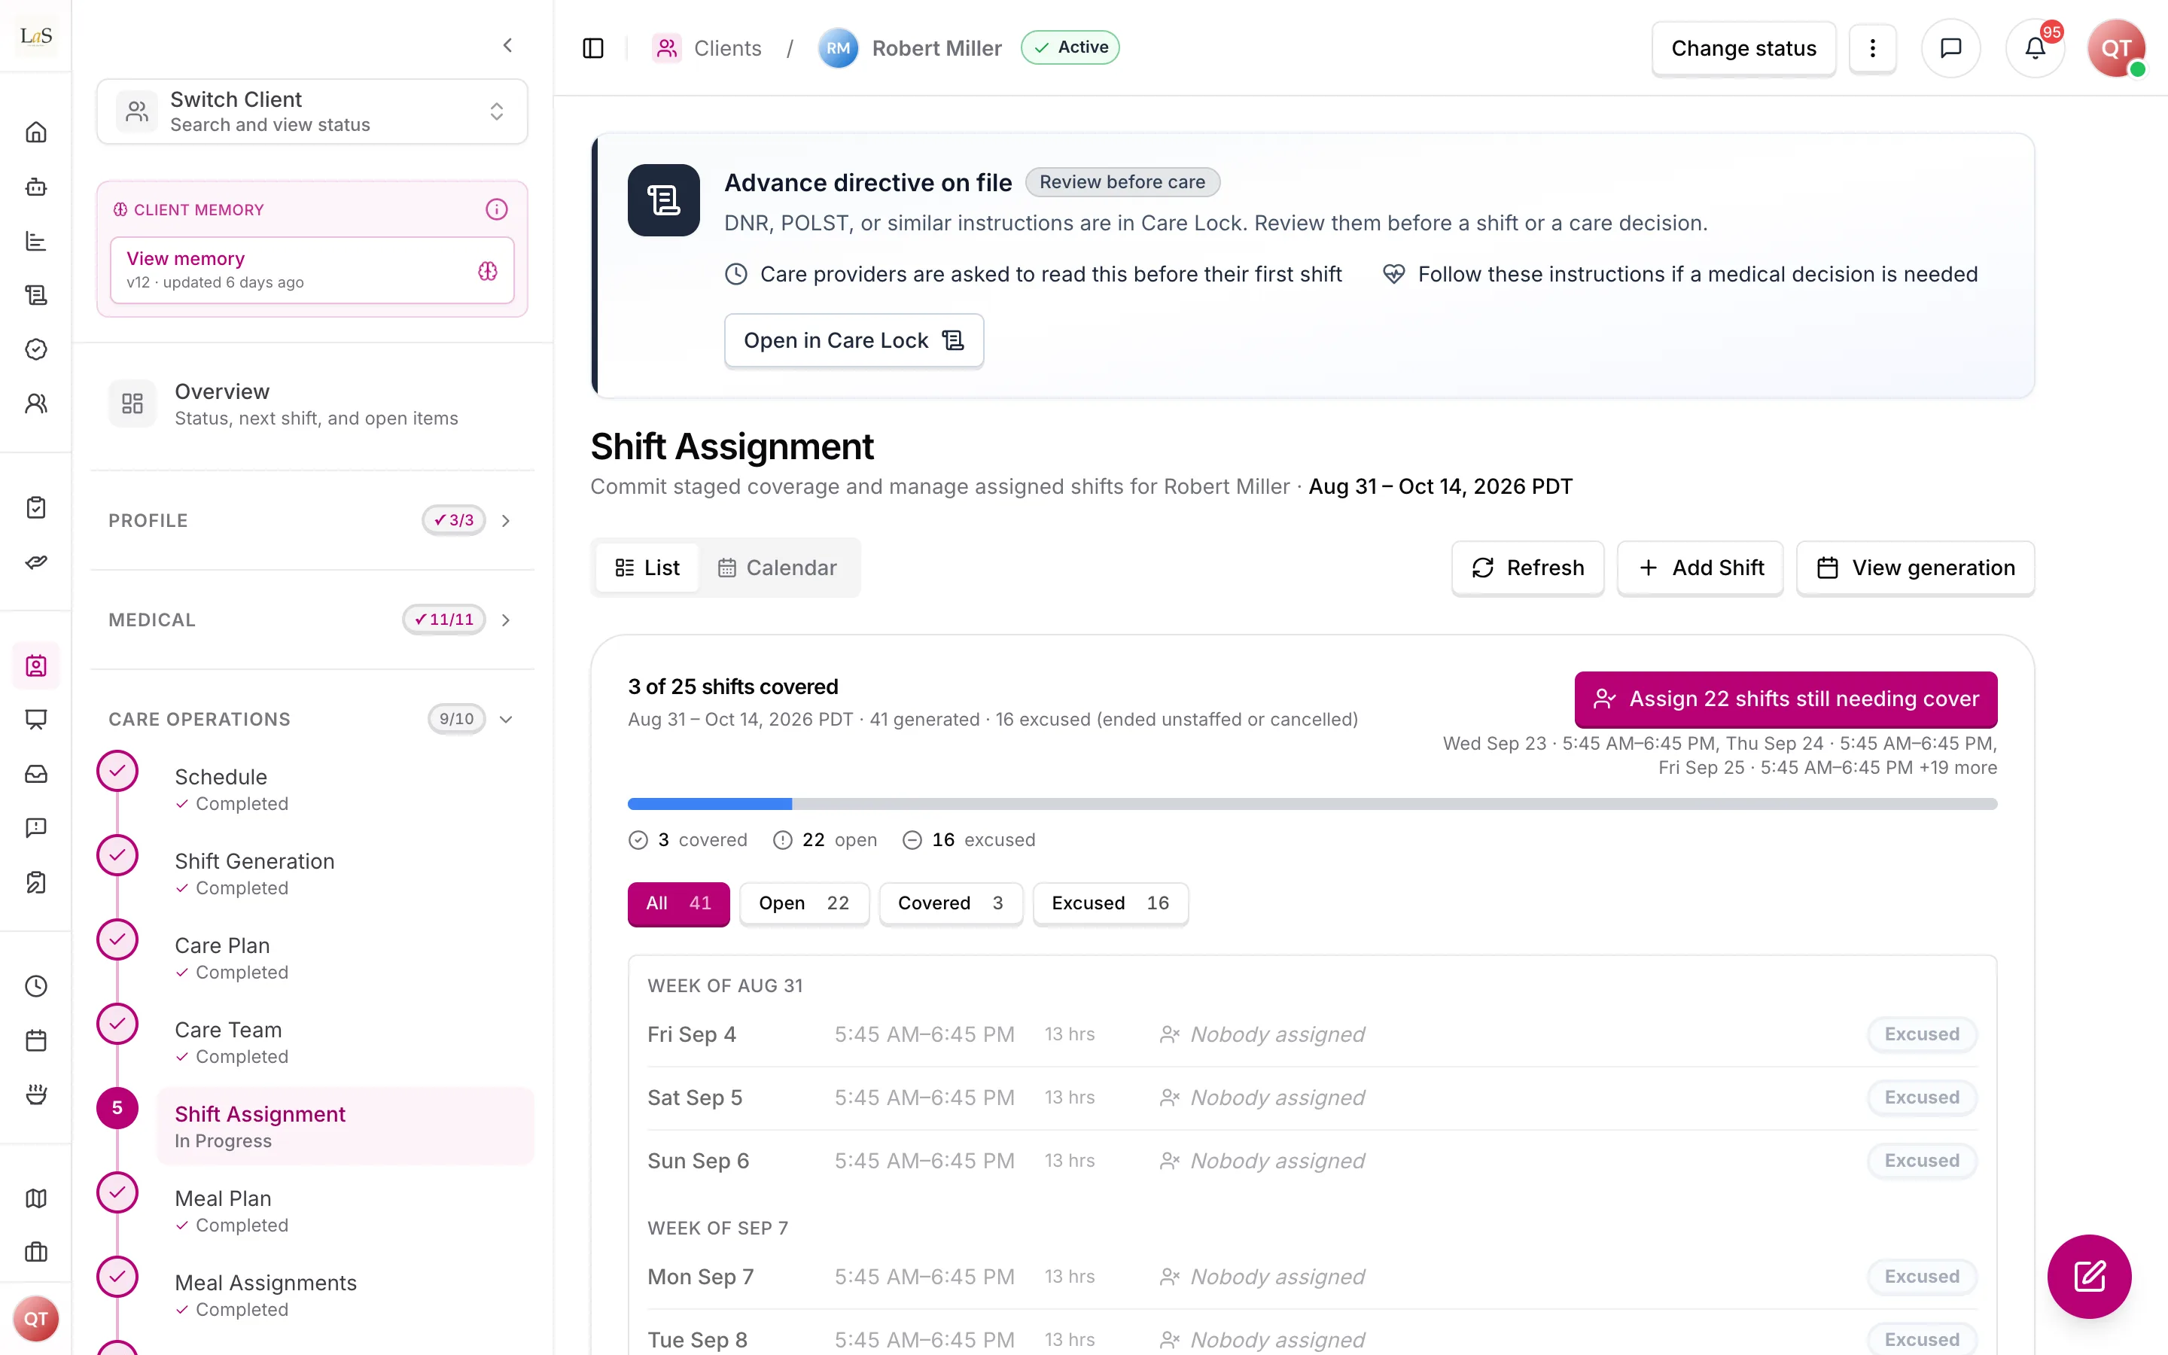Expand the PROFILE section
2168x1355 pixels.
click(x=312, y=521)
